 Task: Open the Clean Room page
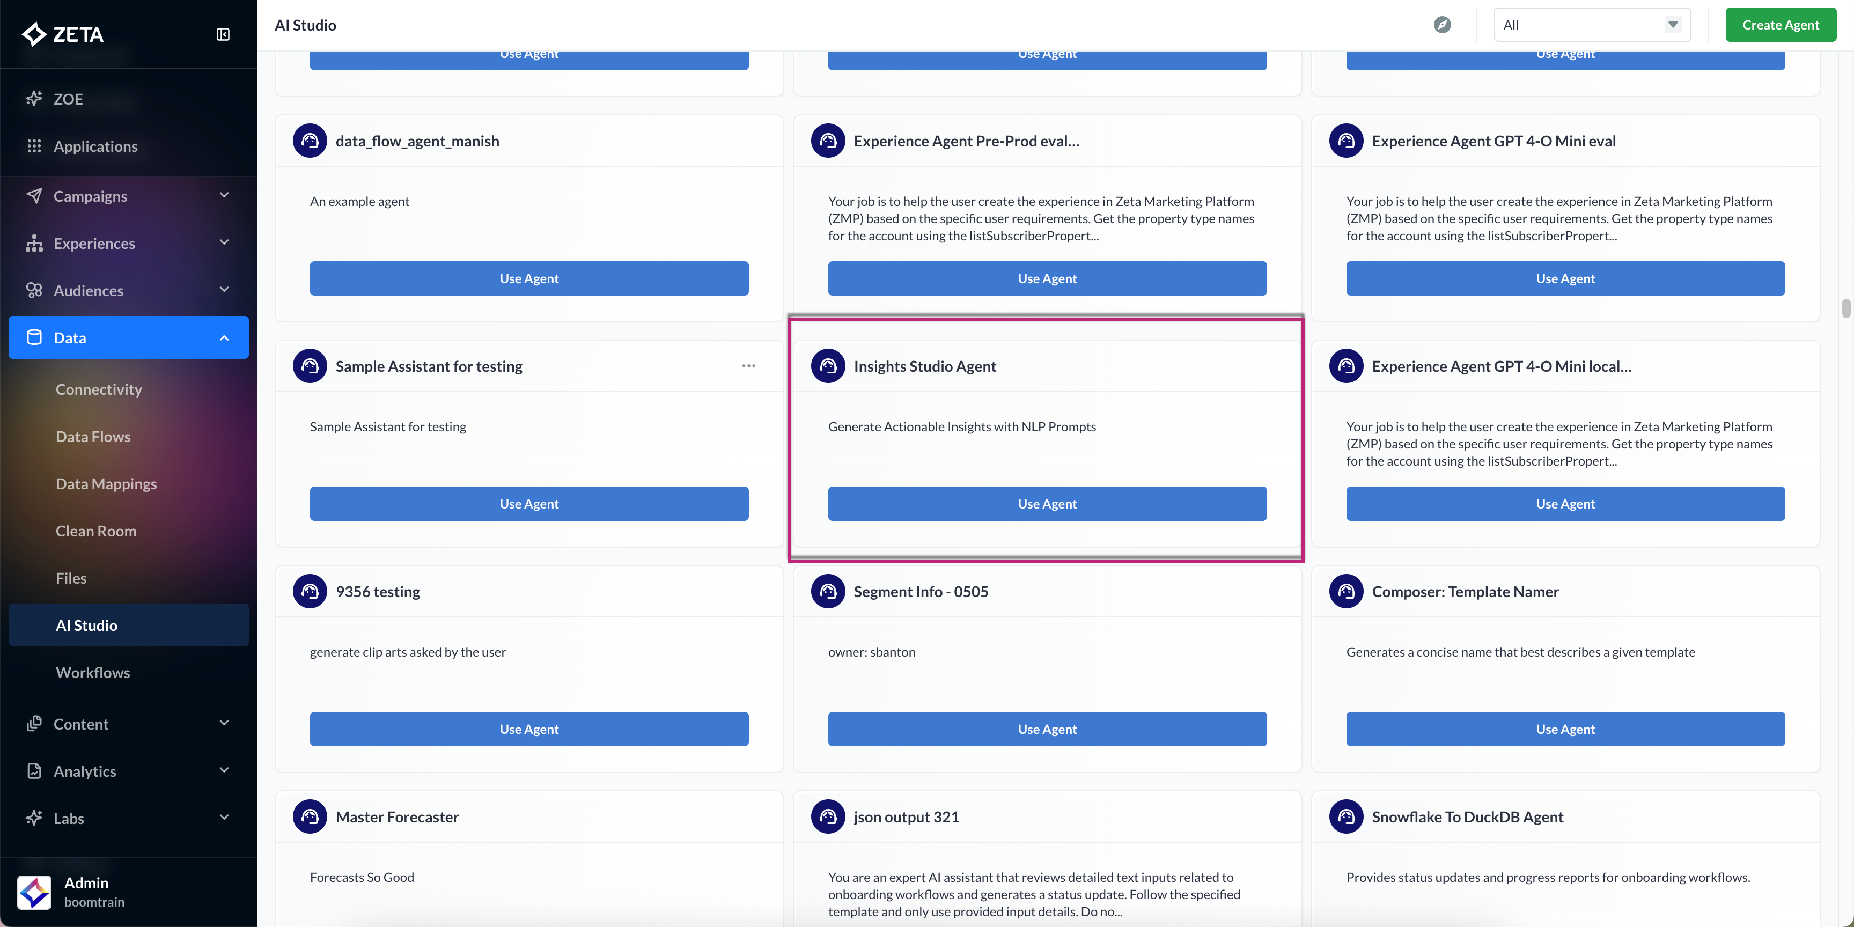point(95,531)
